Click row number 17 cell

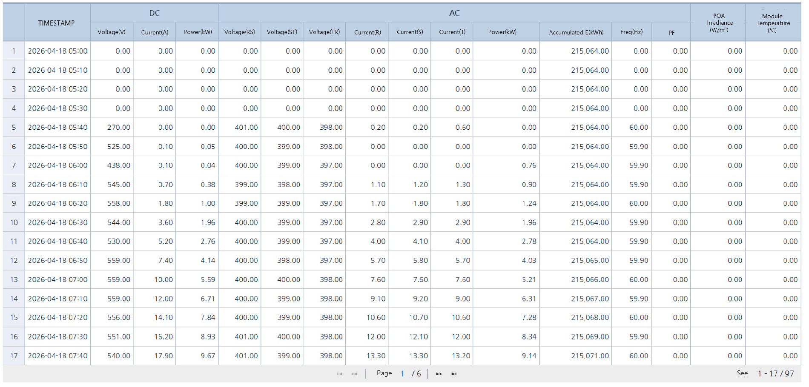[x=14, y=356]
